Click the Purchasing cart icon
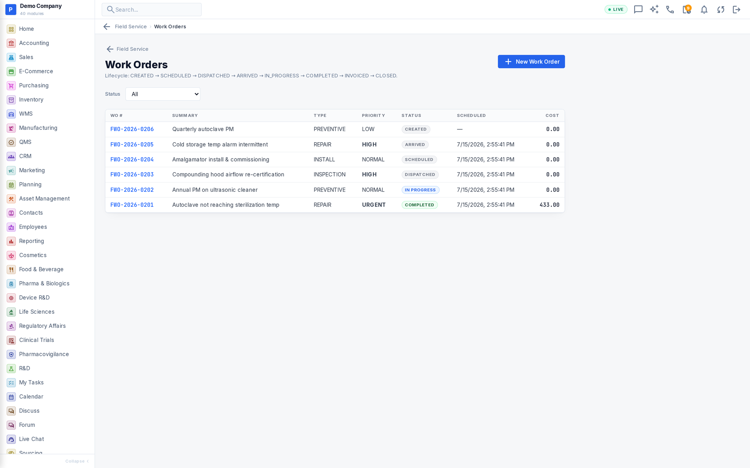Viewport: 750px width, 468px height. 11,86
